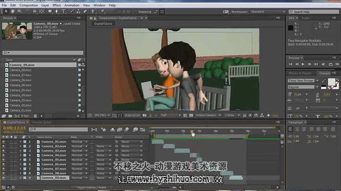
Task: Toggle transparency grid in composition viewer
Action: [191, 116]
